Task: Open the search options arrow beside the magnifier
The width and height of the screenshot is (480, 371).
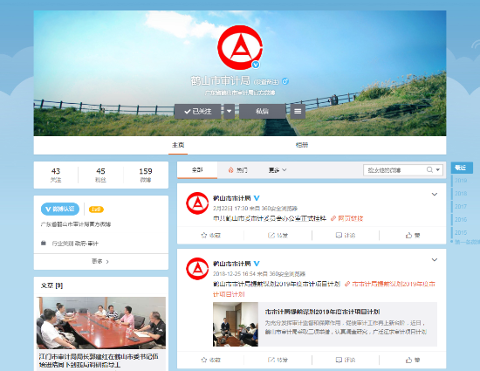Action: pyautogui.click(x=438, y=170)
